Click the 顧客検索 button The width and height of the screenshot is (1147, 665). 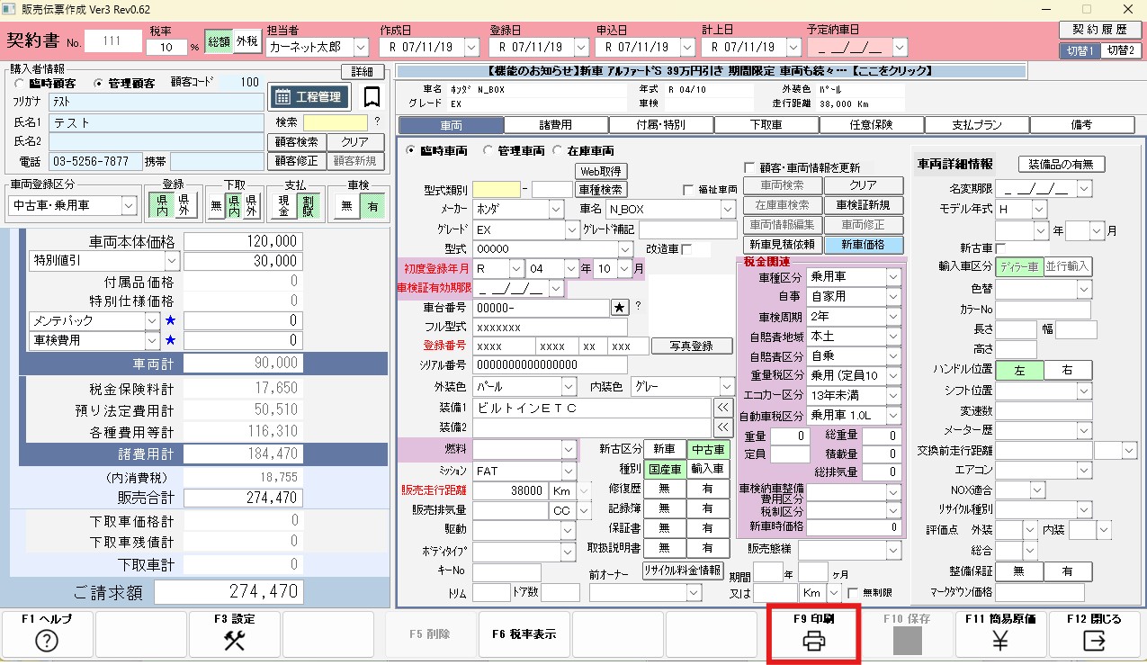294,142
